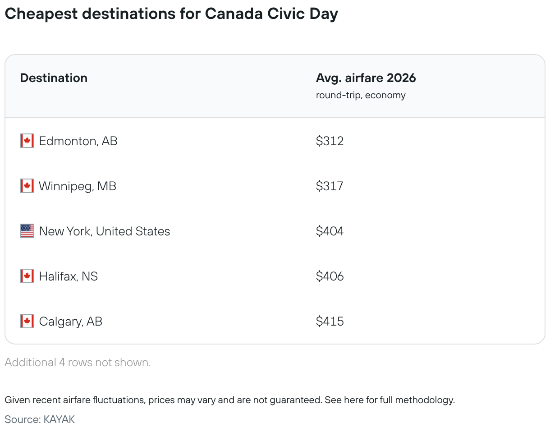Click the Canadian flag beside Edmonton, AB
Screen dimensions: 550x432
click(27, 141)
